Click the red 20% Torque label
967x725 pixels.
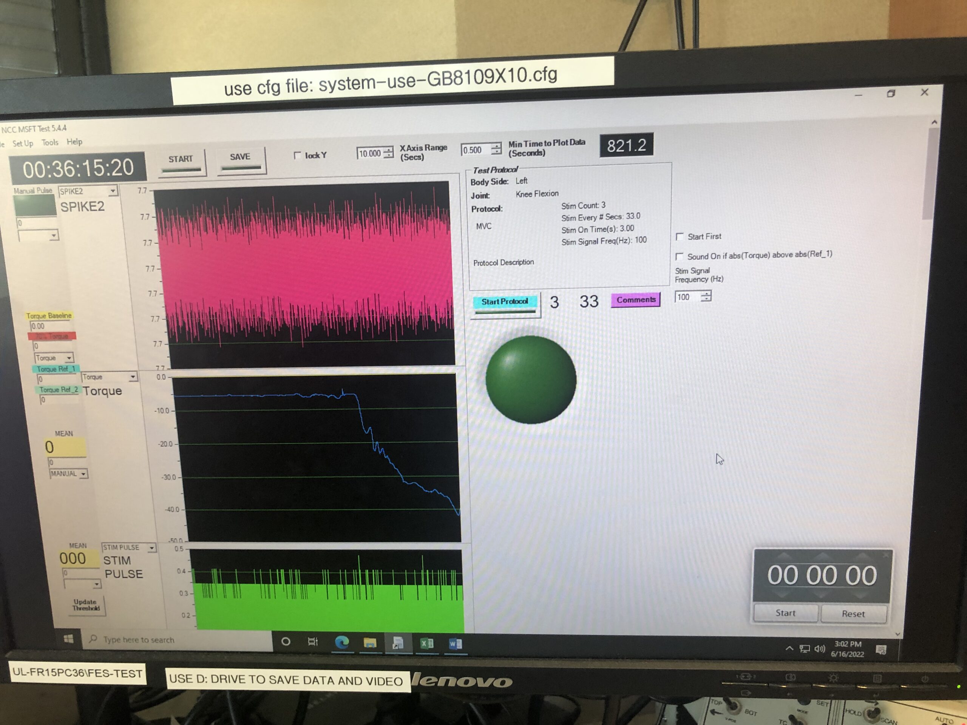click(x=52, y=336)
